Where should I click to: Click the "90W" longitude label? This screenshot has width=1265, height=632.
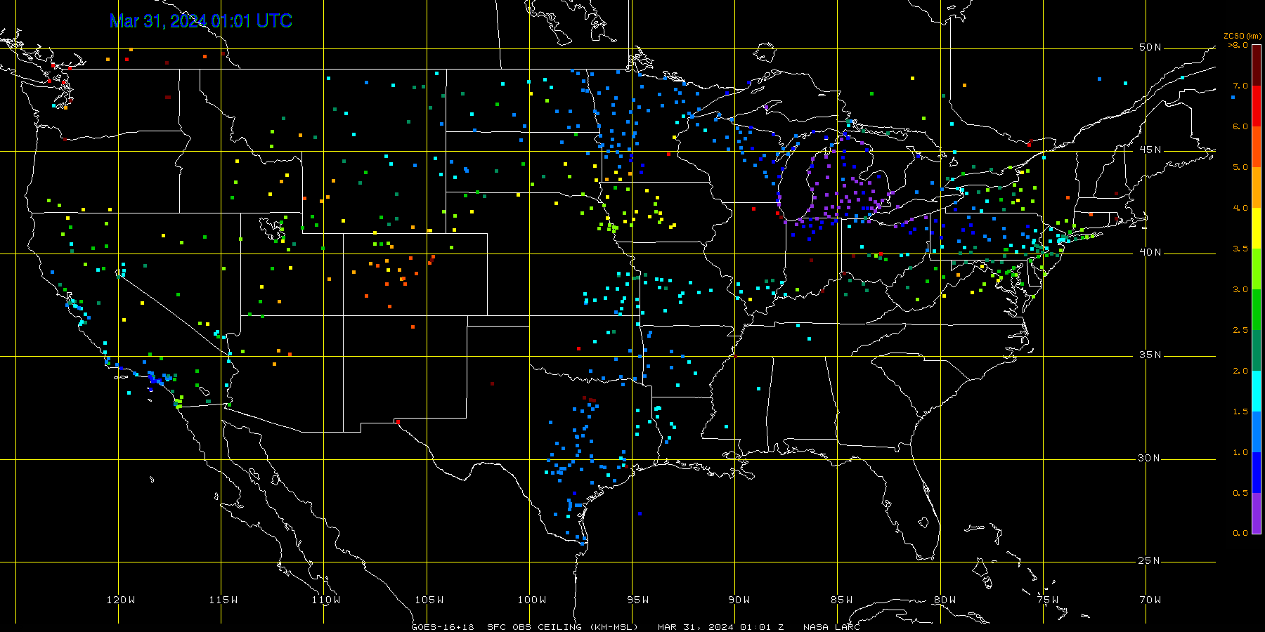coord(739,600)
